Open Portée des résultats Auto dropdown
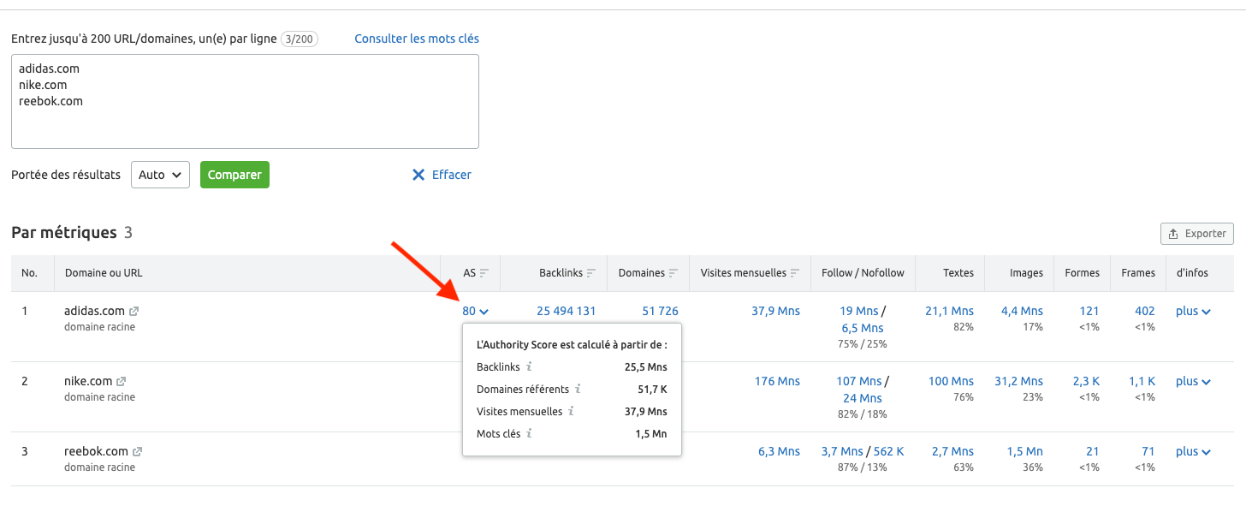This screenshot has width=1246, height=512. pos(160,175)
